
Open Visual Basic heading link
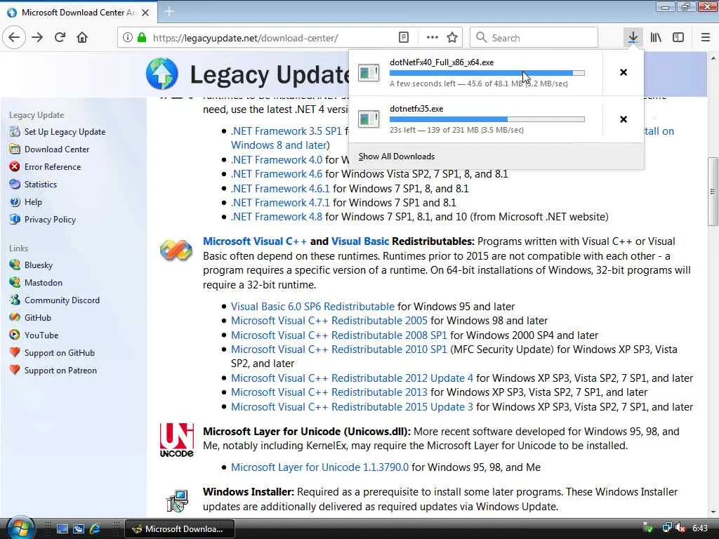click(x=360, y=241)
